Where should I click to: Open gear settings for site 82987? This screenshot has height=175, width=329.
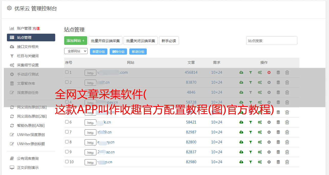tap(260, 132)
